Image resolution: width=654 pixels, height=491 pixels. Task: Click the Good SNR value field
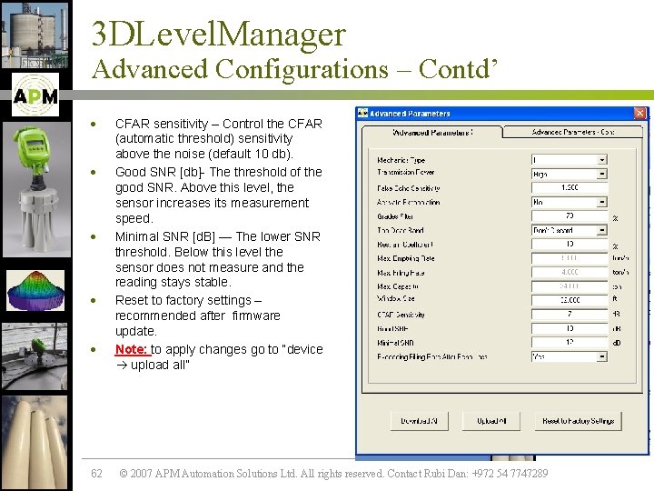570,328
